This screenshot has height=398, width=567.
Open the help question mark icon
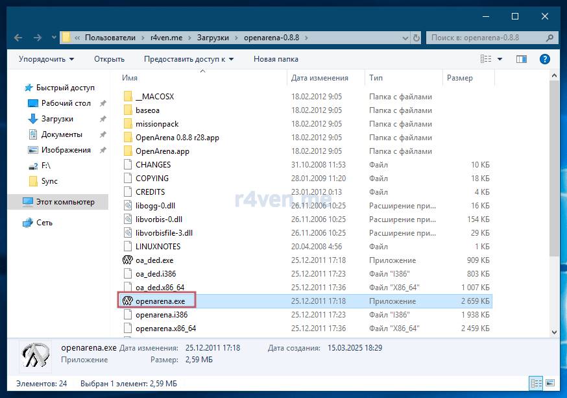click(545, 59)
